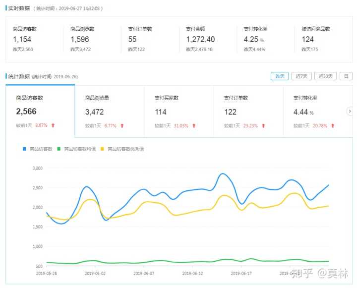
Task: Toggle green 商品访客数均值 legend series
Action: 77,149
